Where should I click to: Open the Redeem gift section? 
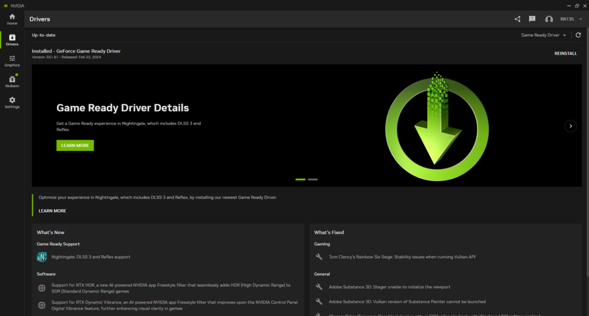click(12, 82)
